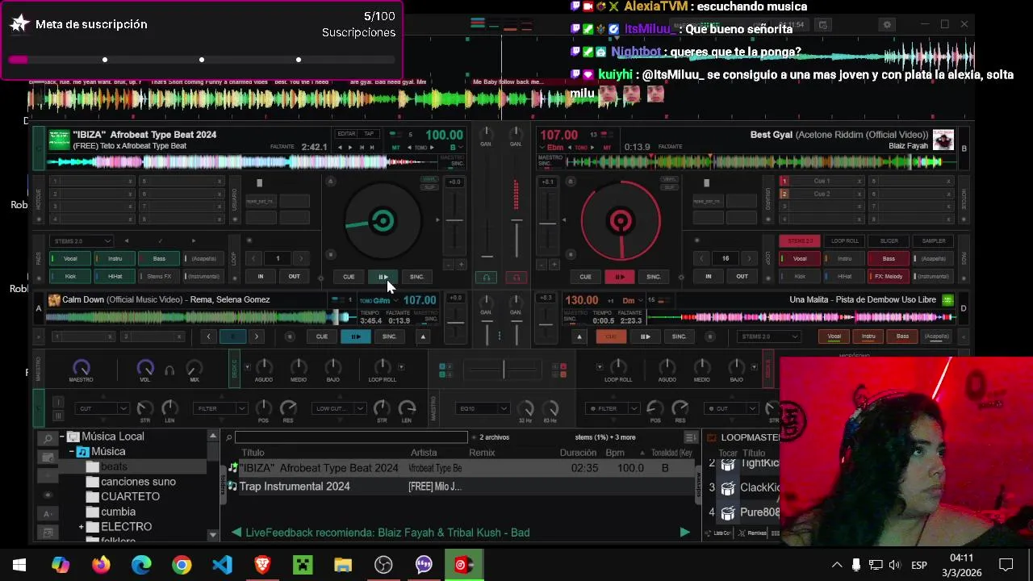Toggle Kick stem pad on IBIZA deck
The image size is (1033, 581).
(x=70, y=276)
